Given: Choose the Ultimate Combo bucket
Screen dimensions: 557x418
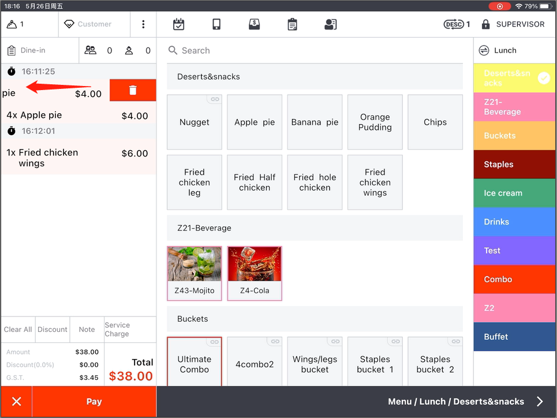Looking at the screenshot, I should [x=195, y=361].
